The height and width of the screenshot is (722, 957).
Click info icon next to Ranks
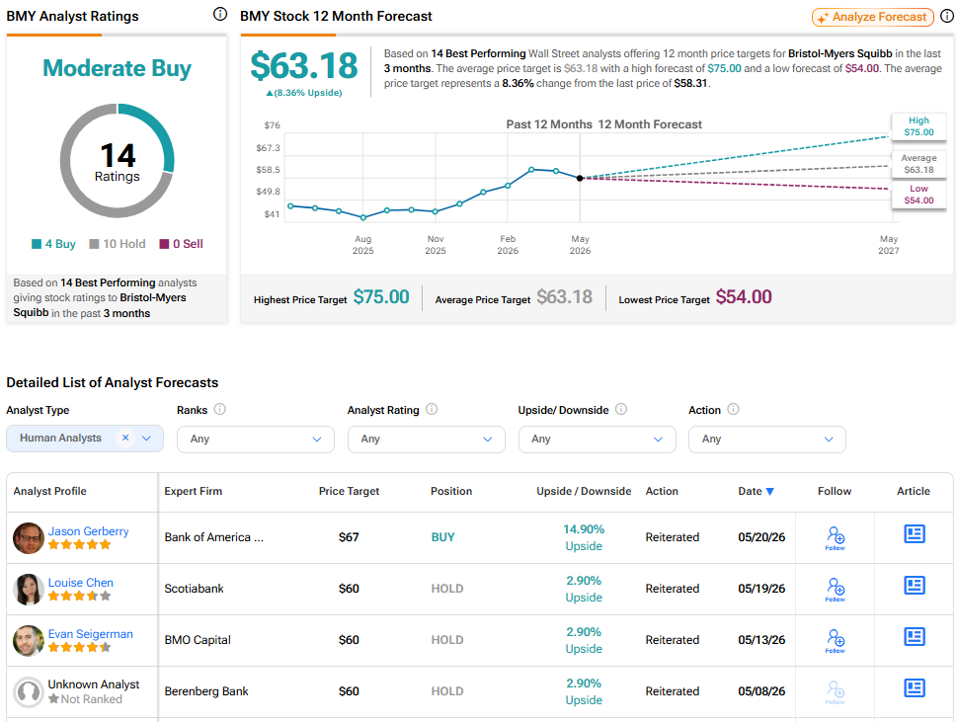[219, 410]
